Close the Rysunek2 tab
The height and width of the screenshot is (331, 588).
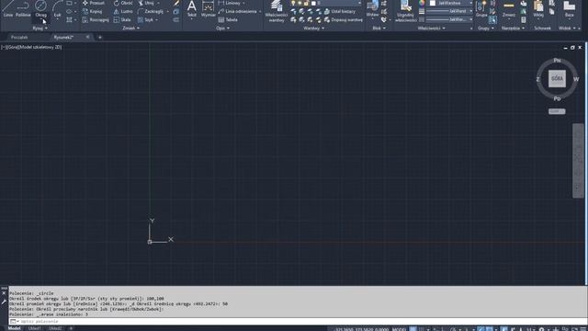[x=88, y=37]
